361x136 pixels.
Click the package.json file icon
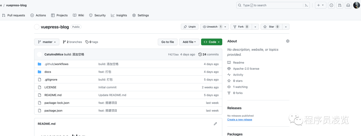pos(39,111)
